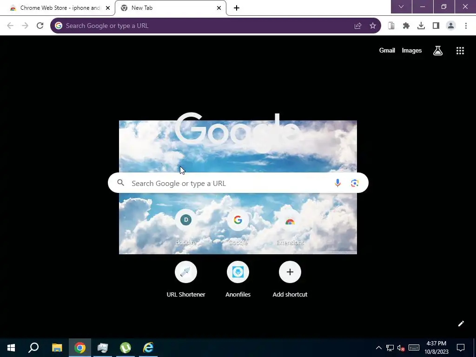Select the New Tab tab
Viewport: 476px width, 357px height.
point(171,8)
